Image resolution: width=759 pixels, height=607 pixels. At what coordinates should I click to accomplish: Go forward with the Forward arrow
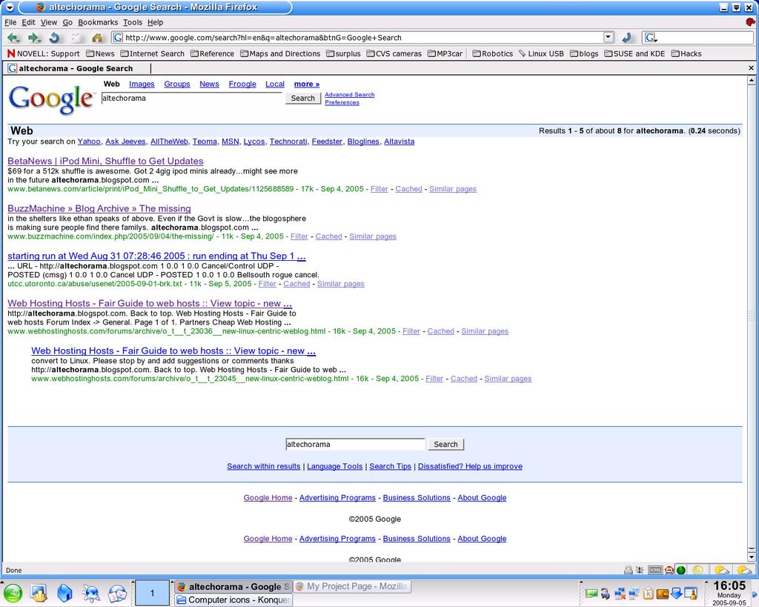point(34,38)
